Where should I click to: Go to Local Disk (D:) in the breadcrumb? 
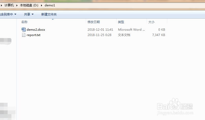coord(29,5)
